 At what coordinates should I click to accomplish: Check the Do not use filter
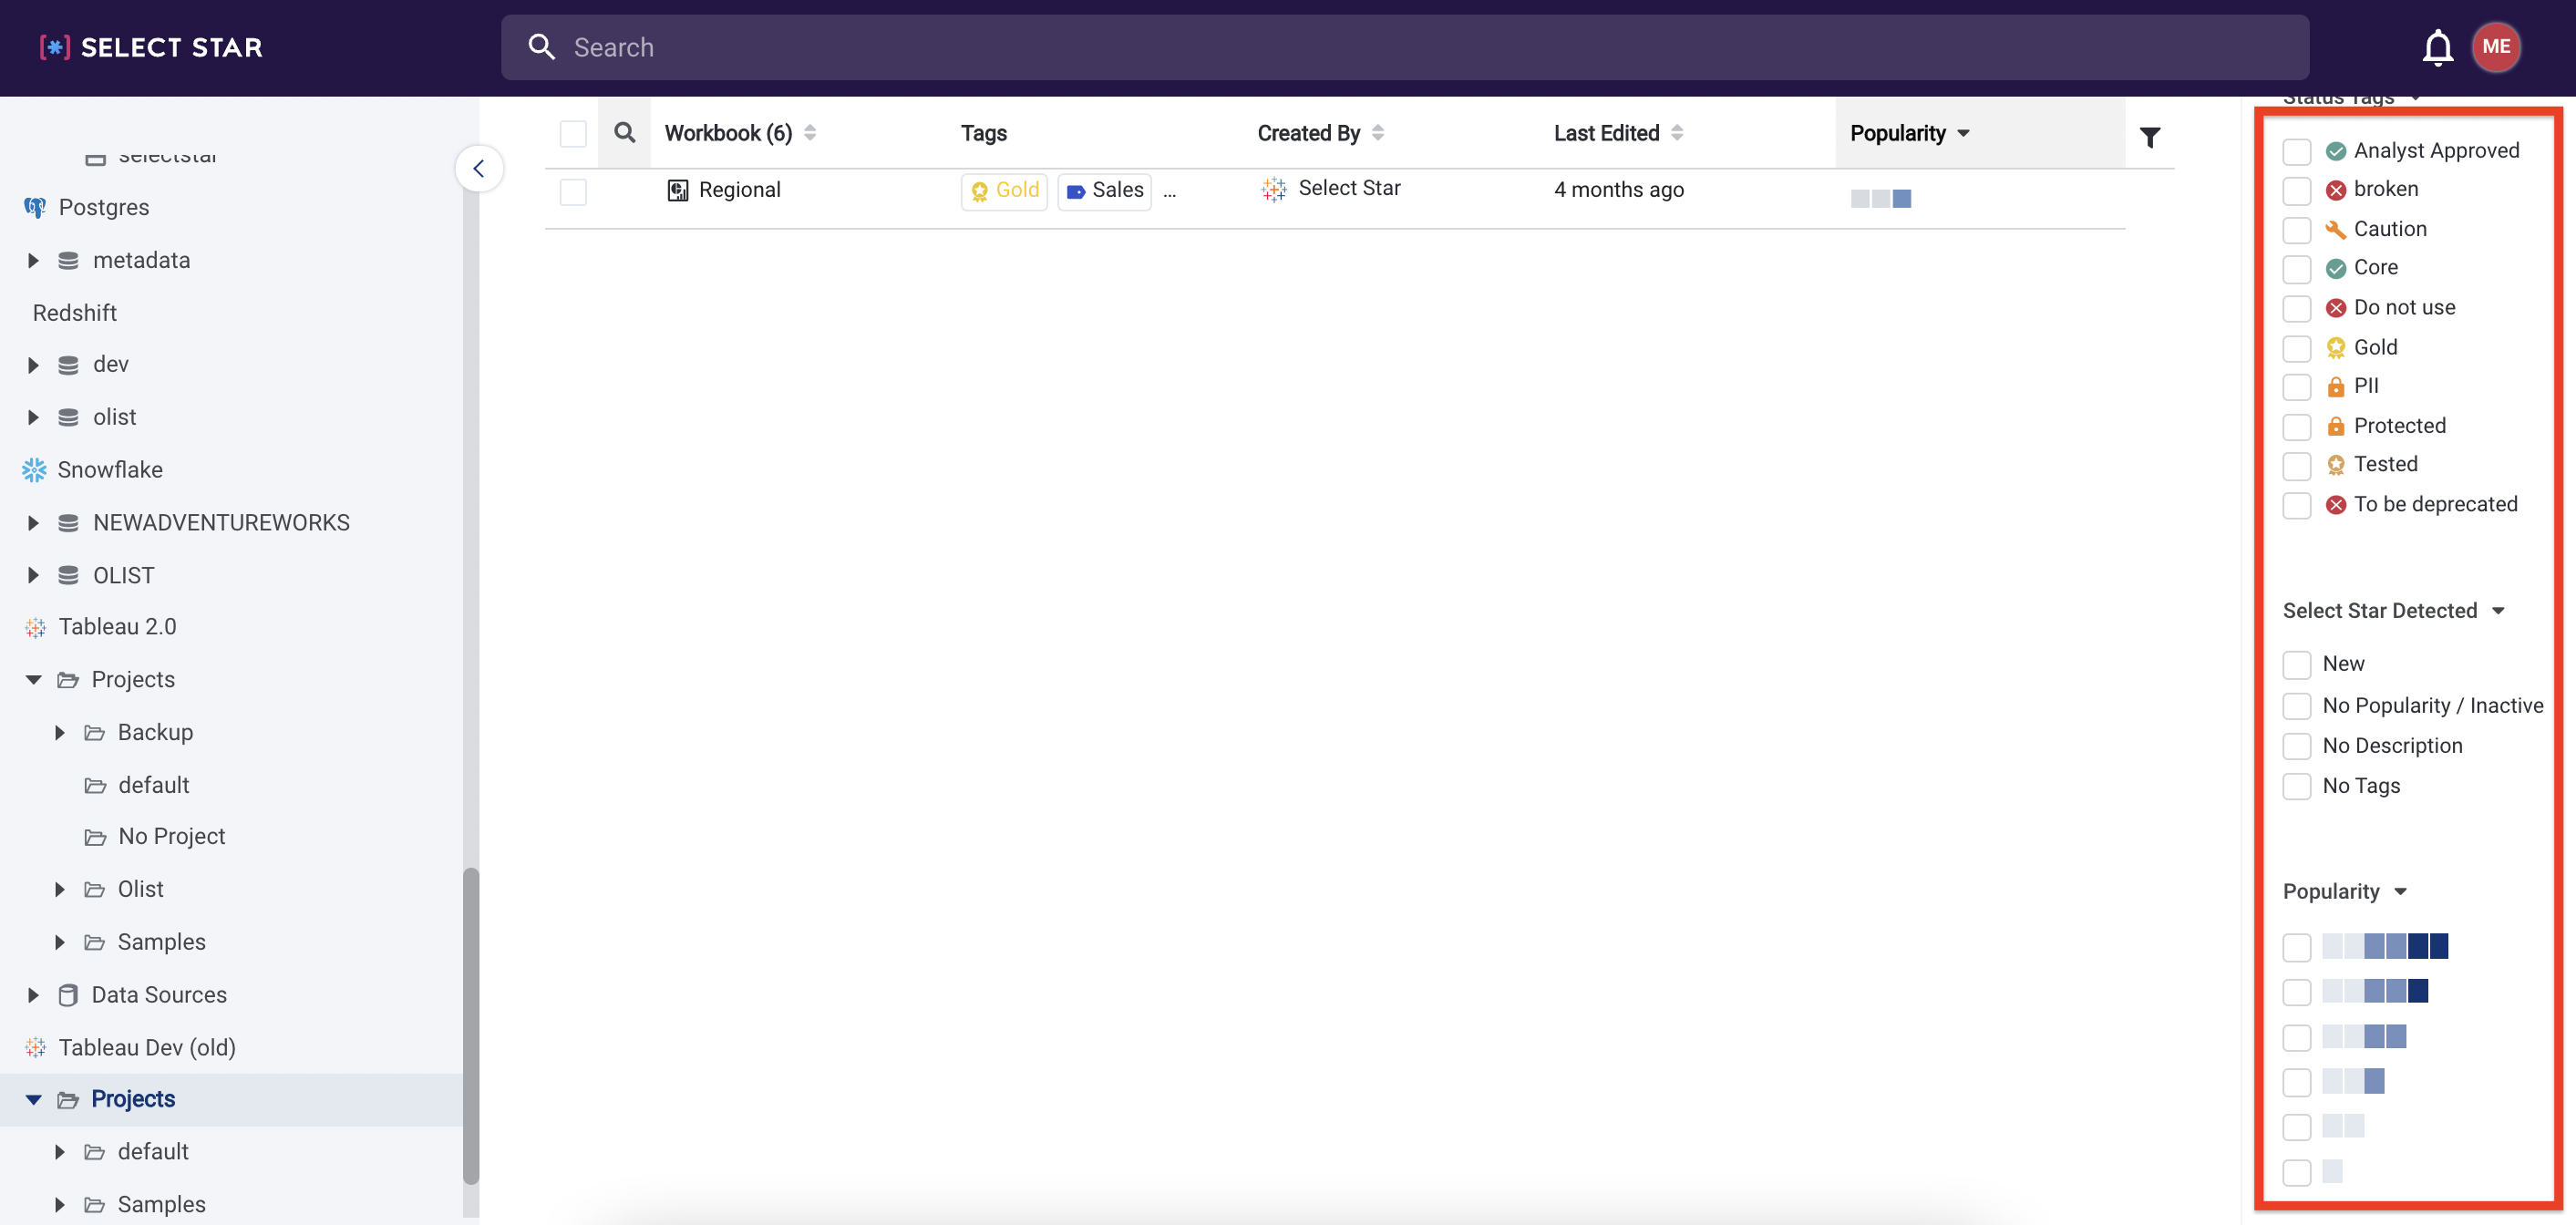[2297, 308]
